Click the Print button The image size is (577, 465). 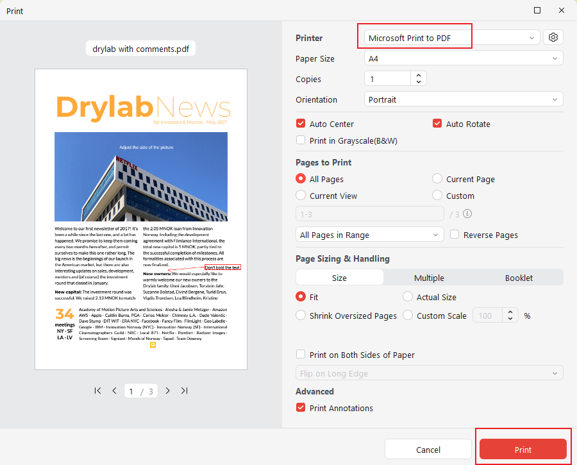(523, 449)
